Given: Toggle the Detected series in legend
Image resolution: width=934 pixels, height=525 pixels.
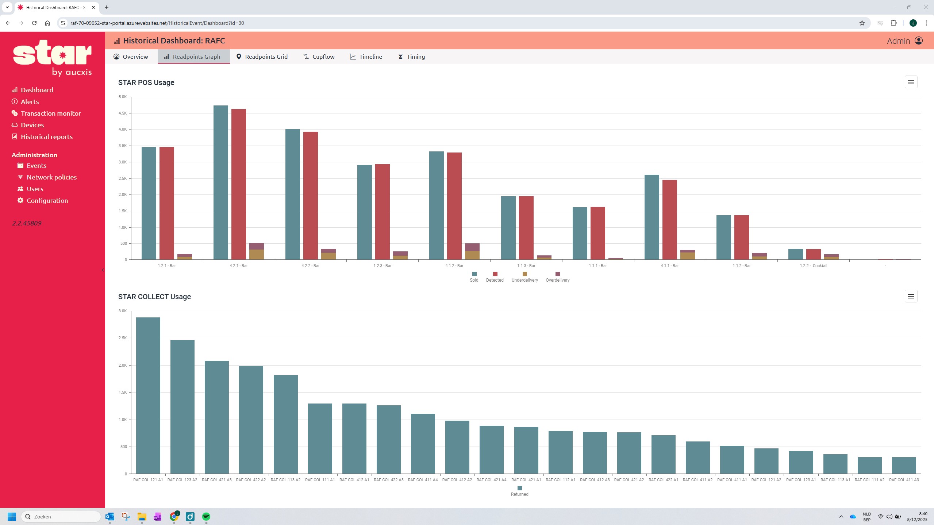Looking at the screenshot, I should point(495,277).
